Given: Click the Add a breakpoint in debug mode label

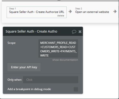Looking at the screenshot, I should [x=29, y=89].
